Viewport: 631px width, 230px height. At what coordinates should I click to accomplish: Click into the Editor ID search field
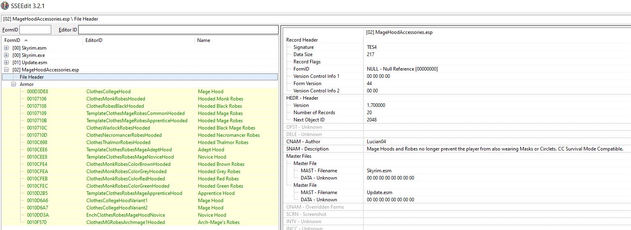pos(178,30)
